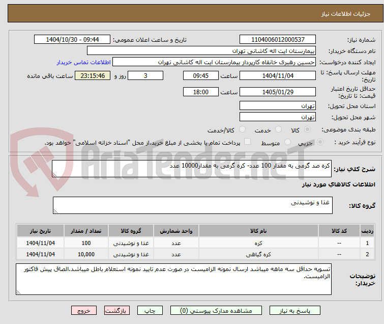This screenshot has height=324, width=384.
Task: Click the date cell in the کره row
Action: [x=40, y=243]
